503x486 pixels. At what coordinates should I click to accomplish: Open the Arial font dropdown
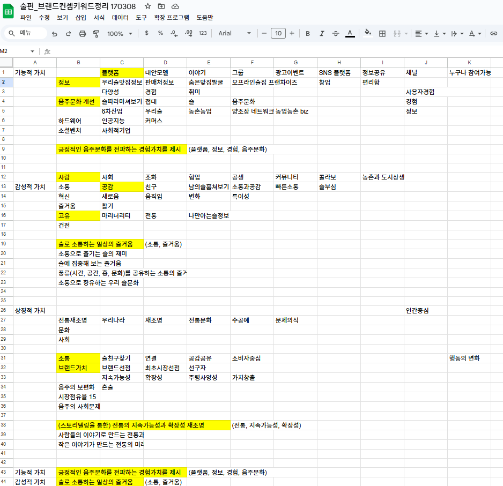(x=234, y=33)
